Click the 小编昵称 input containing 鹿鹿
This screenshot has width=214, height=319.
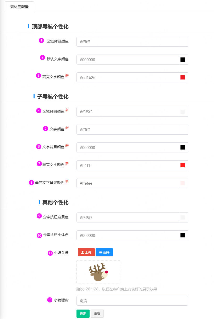(x=132, y=301)
